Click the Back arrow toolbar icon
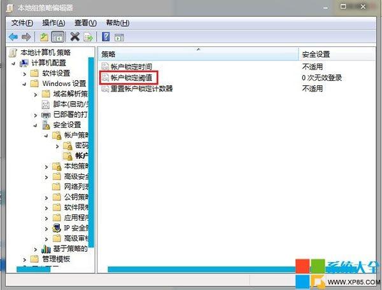The width and height of the screenshot is (382, 290). (13, 37)
